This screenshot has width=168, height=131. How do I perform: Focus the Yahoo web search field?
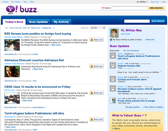click(129, 8)
